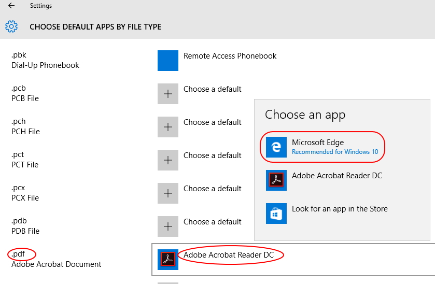435x284 pixels.
Task: Click the plus icon for .pch file
Action: click(x=168, y=127)
